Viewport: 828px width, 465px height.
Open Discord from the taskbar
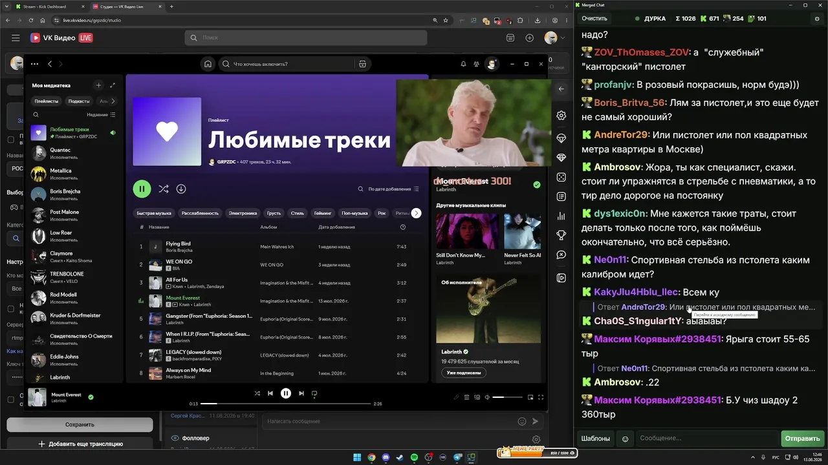coord(386,457)
